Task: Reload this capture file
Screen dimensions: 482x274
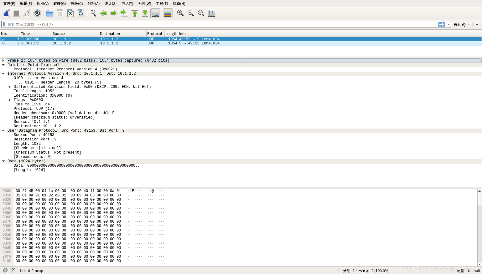Action: click(81, 13)
